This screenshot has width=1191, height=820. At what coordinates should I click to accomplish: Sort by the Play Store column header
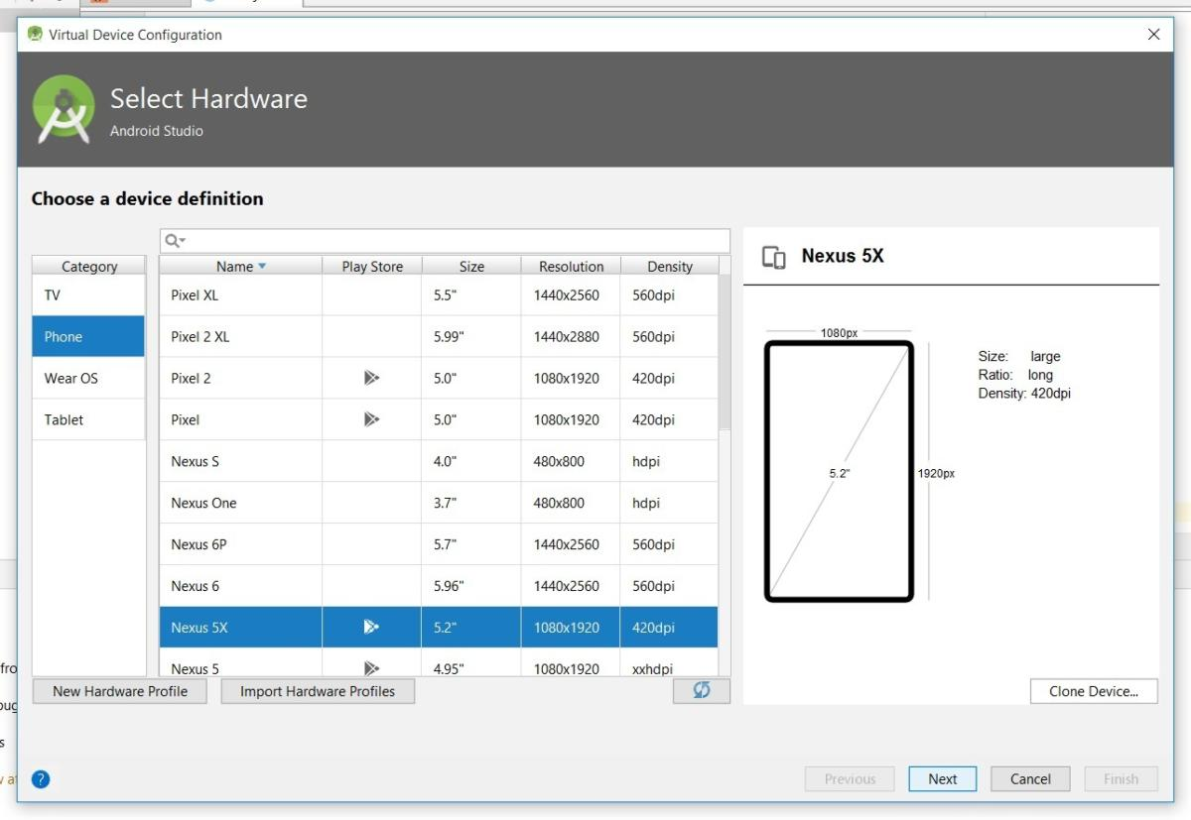coord(372,266)
